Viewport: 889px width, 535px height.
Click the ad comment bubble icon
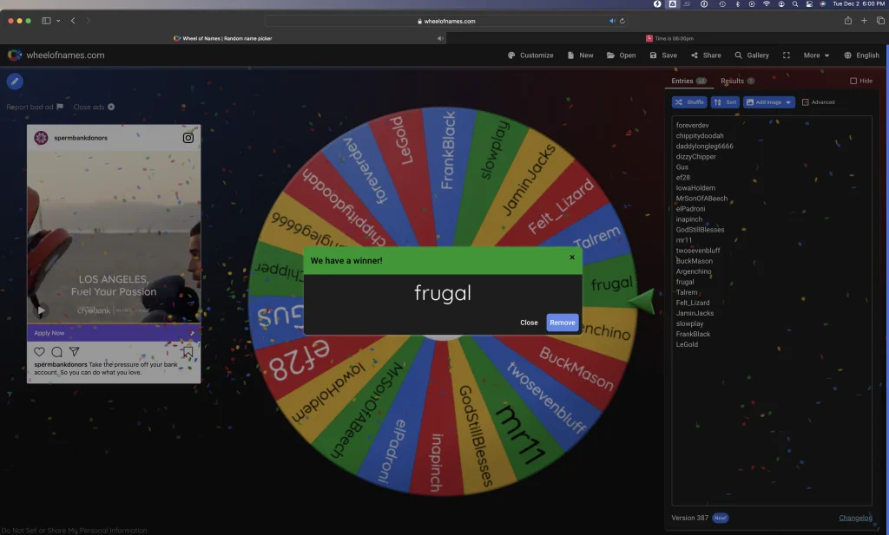coord(56,351)
